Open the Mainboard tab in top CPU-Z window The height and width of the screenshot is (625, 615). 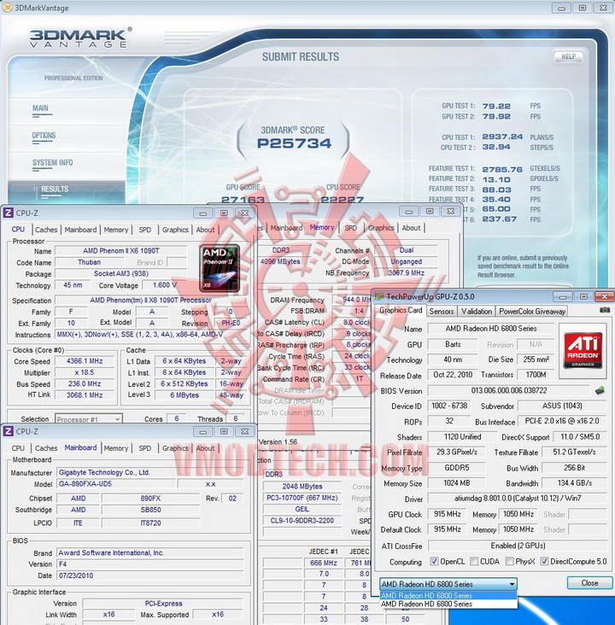pyautogui.click(x=80, y=230)
